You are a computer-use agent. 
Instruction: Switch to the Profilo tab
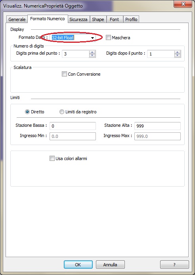click(x=131, y=19)
